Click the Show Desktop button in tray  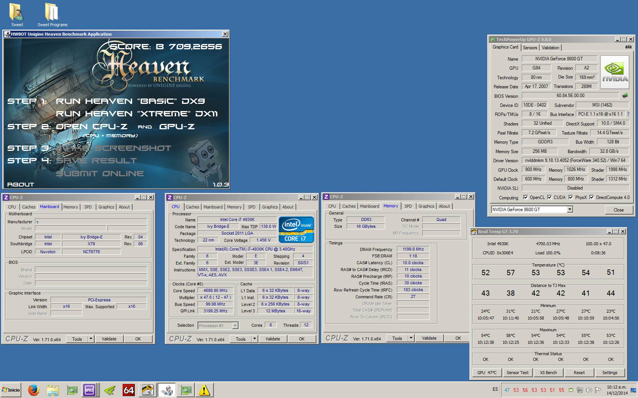634,390
